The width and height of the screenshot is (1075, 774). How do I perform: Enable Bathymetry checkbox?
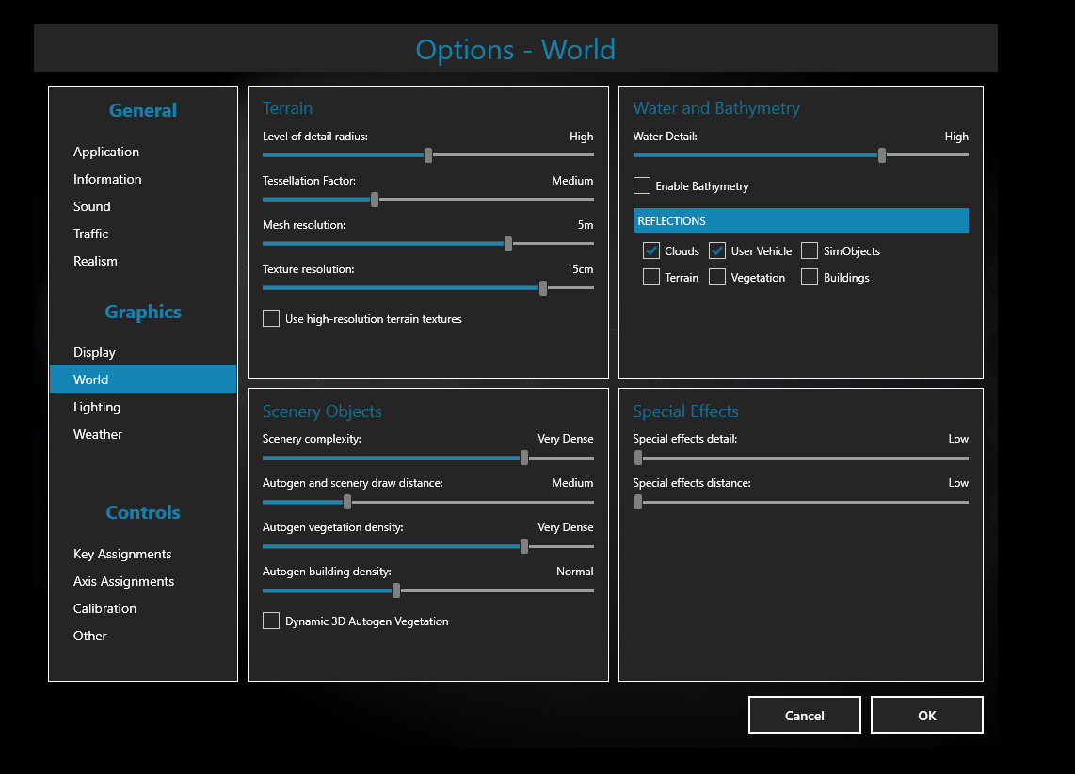[642, 185]
